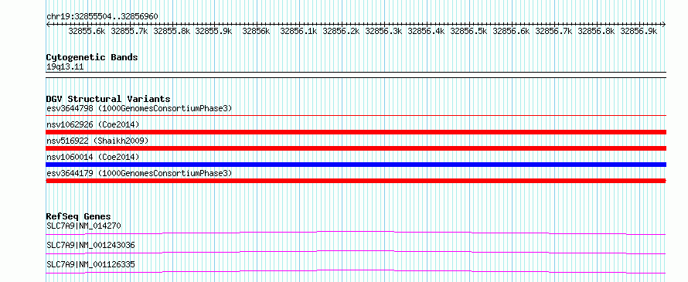Click the thin esv3644798 red line
This screenshot has width=688, height=282.
(356, 116)
